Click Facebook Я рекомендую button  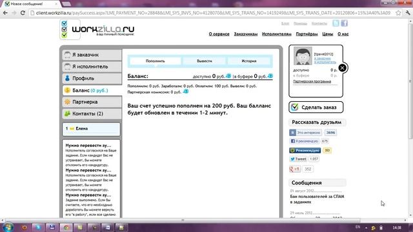tap(305, 141)
